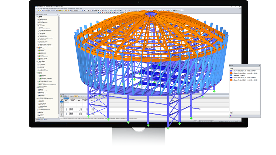Collapse the General tree node
The height and width of the screenshot is (155, 276).
click(36, 72)
